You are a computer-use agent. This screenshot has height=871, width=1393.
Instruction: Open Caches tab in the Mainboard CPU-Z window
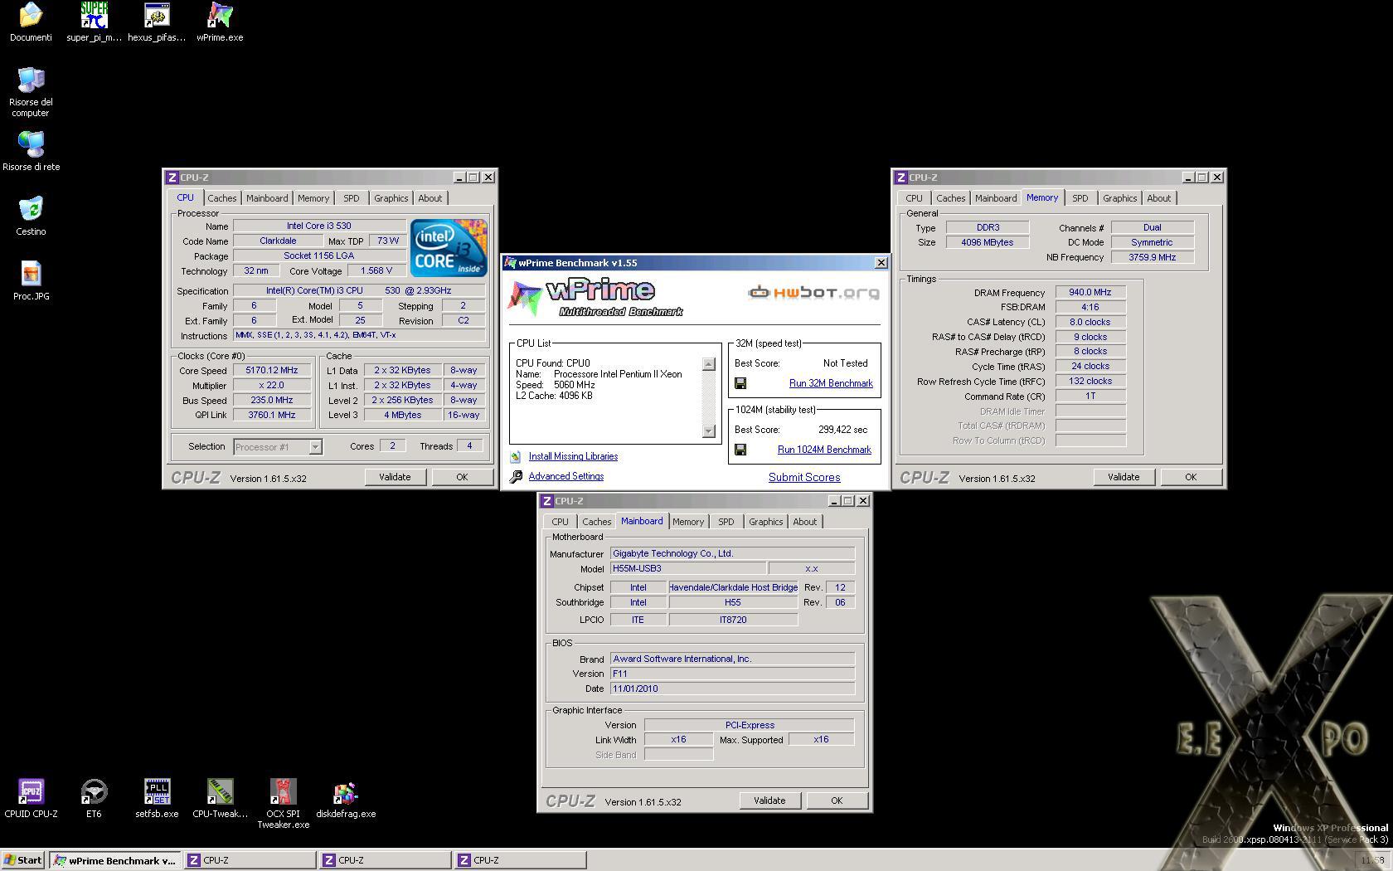click(x=596, y=522)
